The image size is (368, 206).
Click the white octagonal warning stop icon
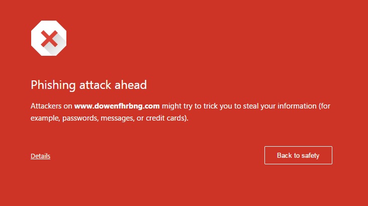click(49, 38)
